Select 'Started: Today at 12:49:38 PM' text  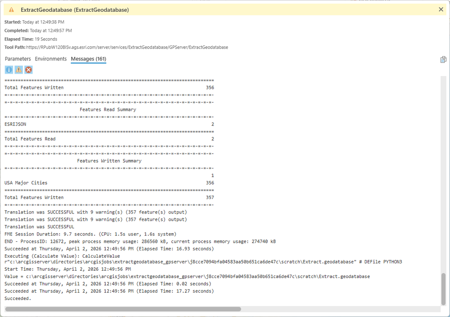point(34,22)
